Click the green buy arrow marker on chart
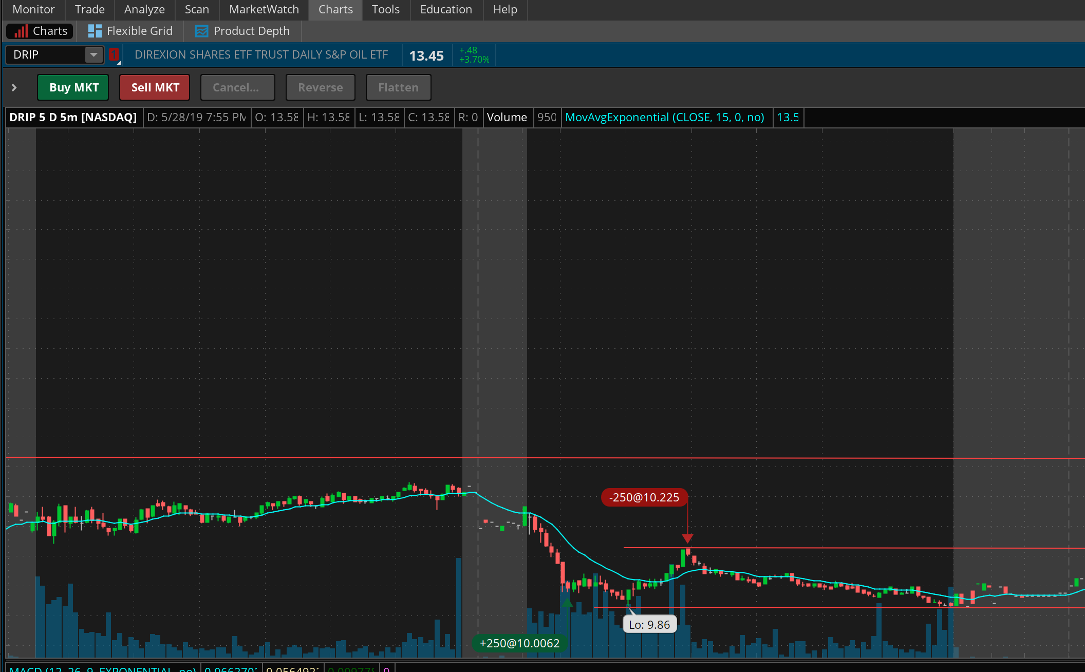 click(x=568, y=603)
